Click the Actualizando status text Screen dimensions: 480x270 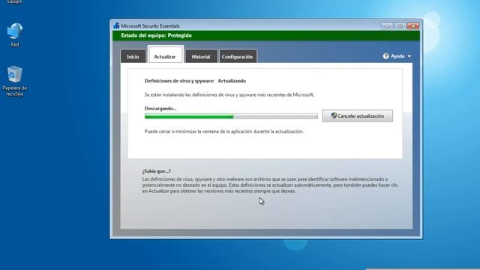coord(232,81)
